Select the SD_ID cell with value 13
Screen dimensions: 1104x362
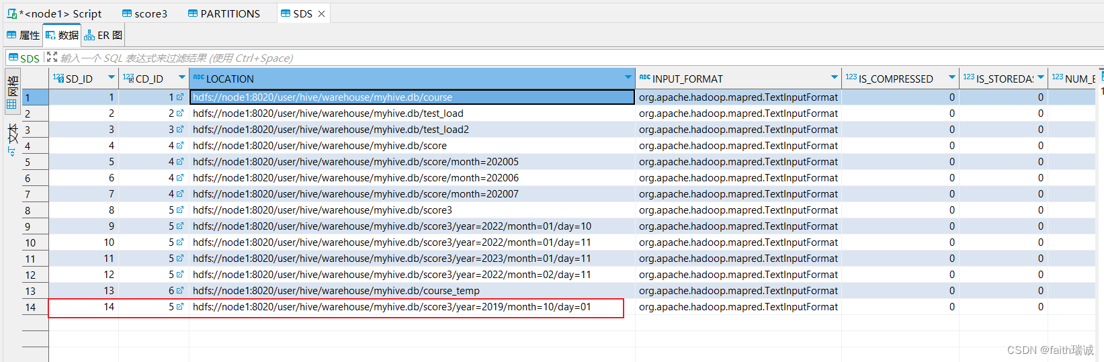pyautogui.click(x=83, y=291)
